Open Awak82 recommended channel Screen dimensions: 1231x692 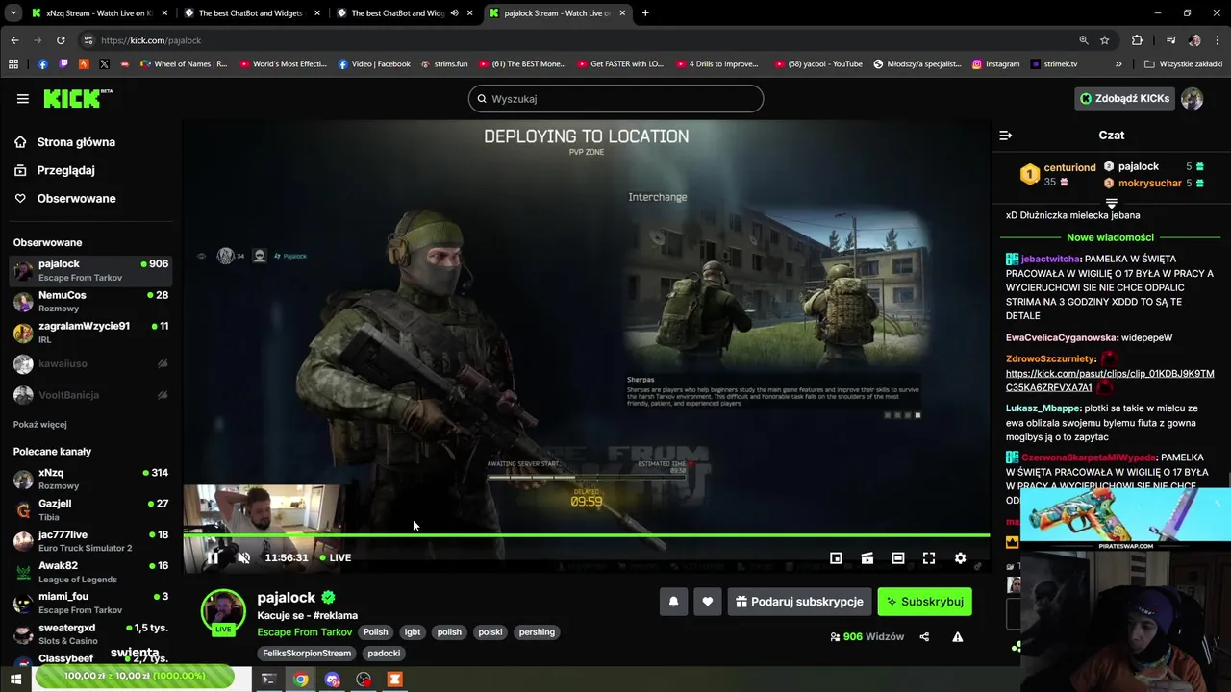click(91, 573)
